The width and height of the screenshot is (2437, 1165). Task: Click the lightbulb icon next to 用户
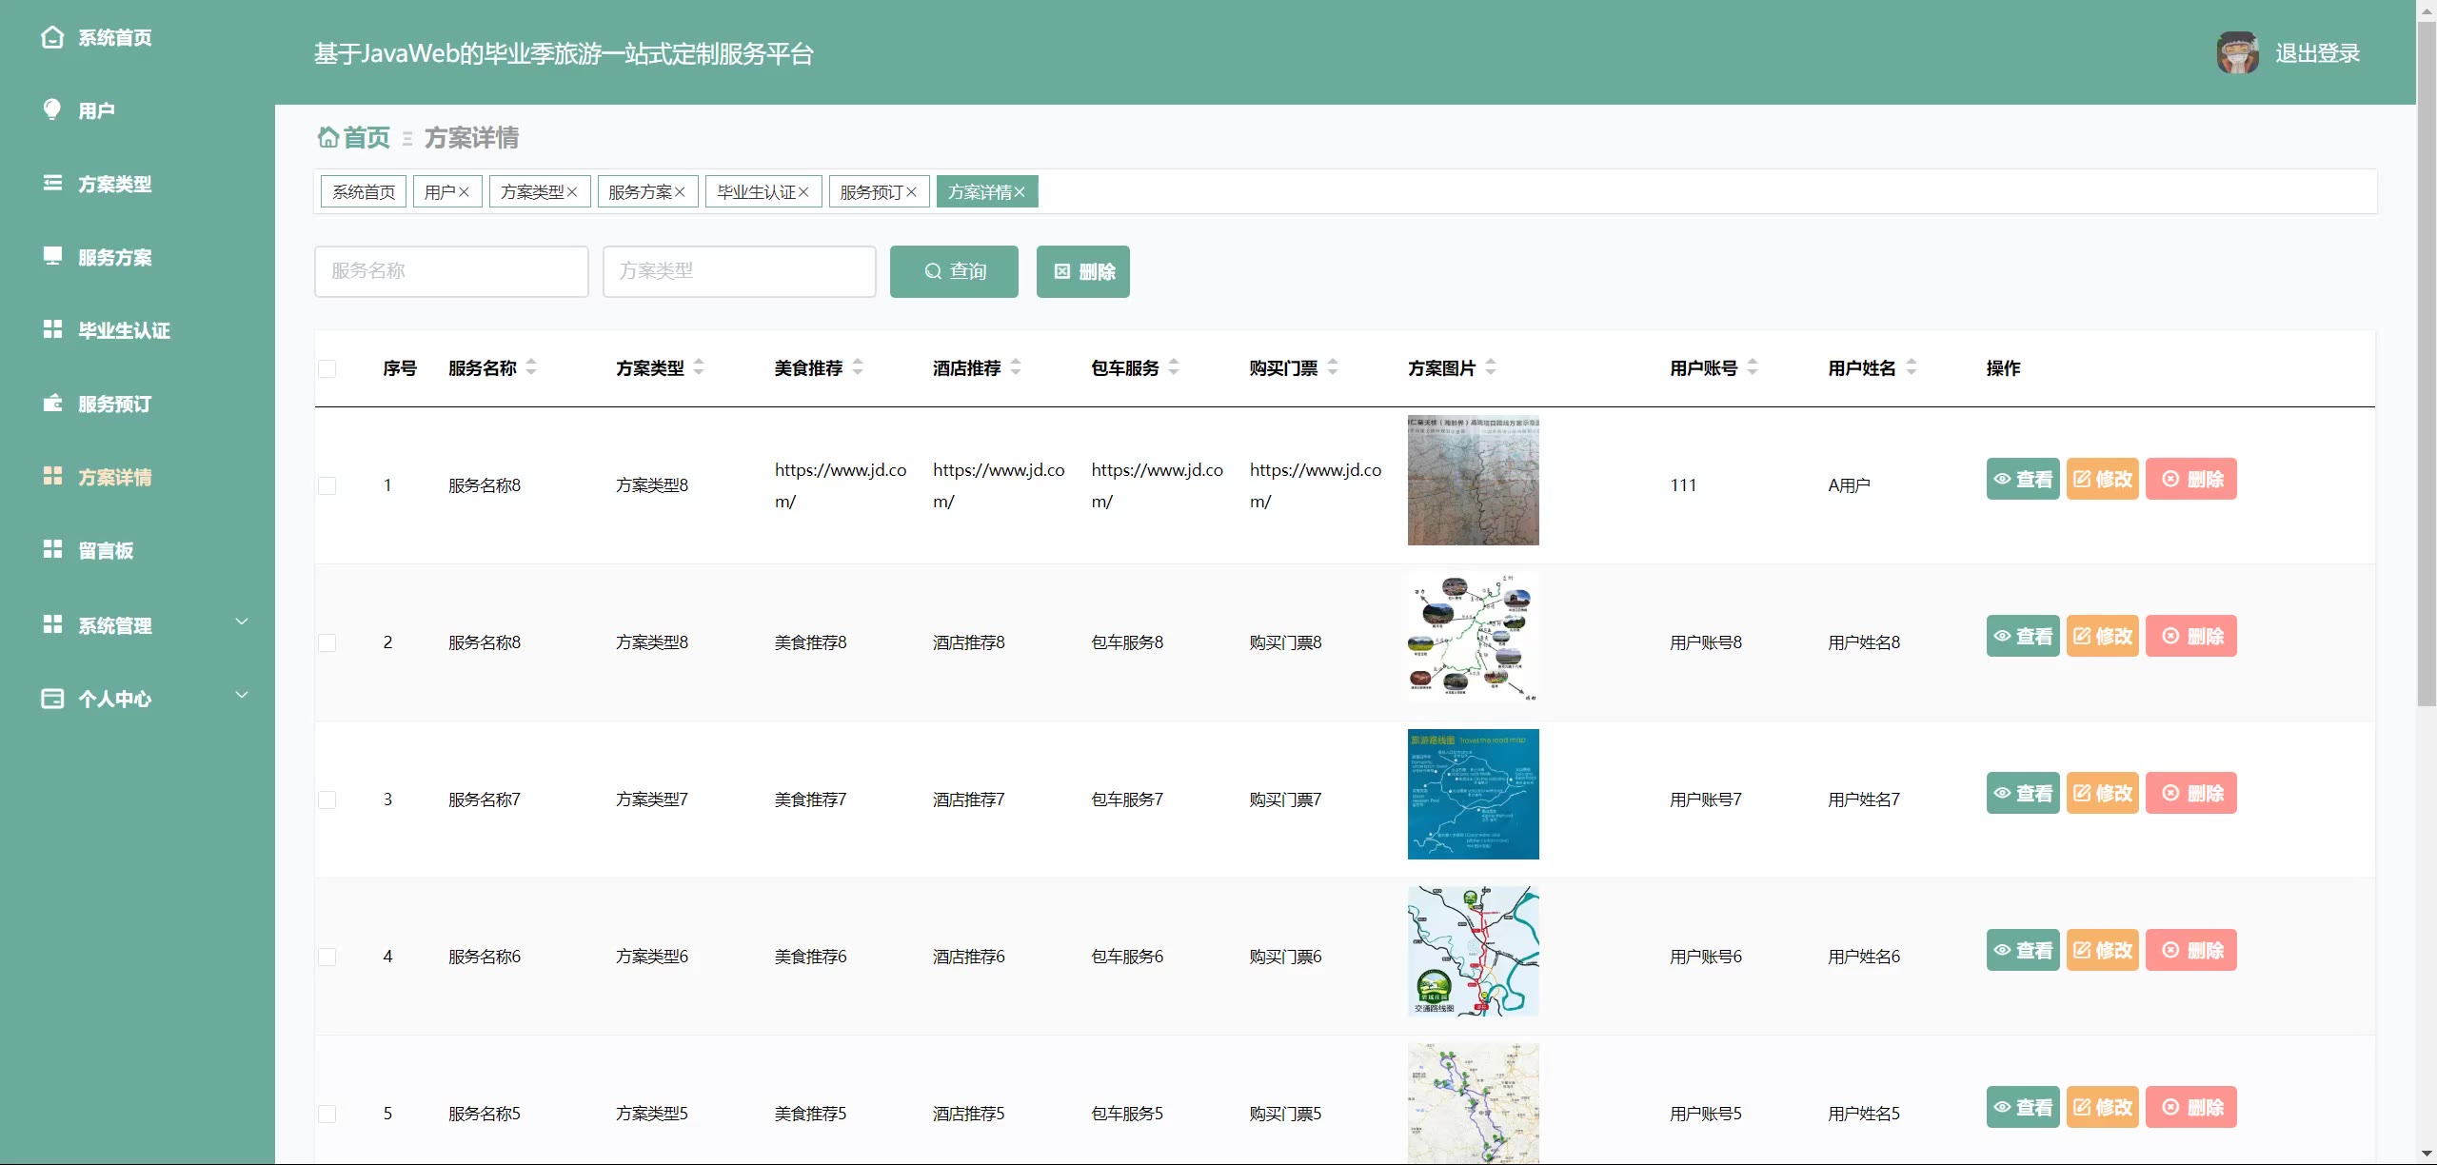[x=52, y=109]
